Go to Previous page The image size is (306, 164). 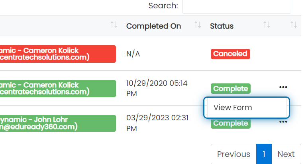click(x=233, y=154)
